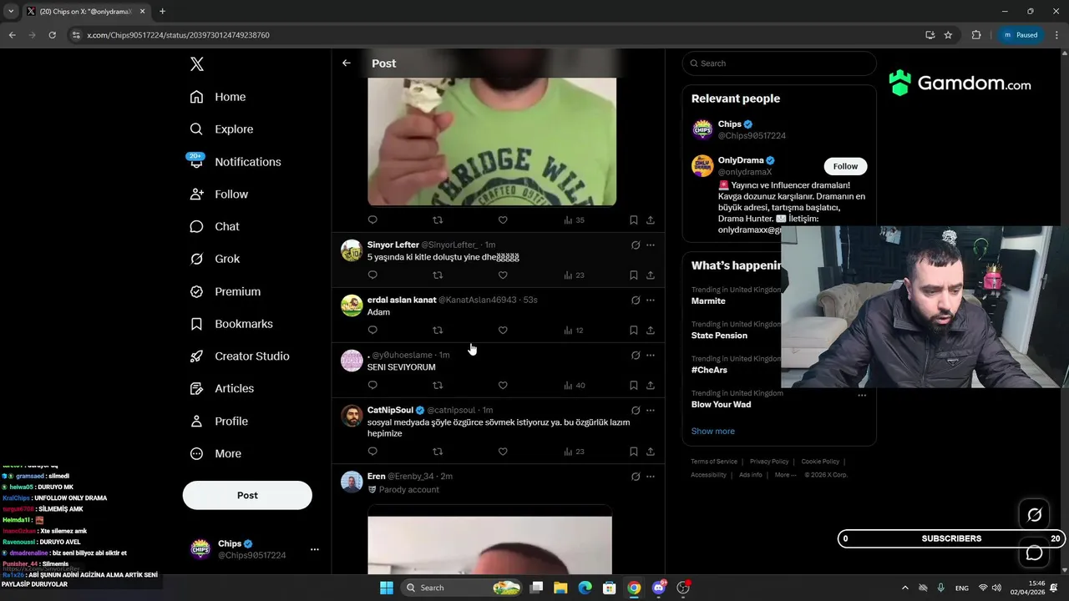Like the green shirt video post
The height and width of the screenshot is (601, 1069).
pyautogui.click(x=503, y=220)
